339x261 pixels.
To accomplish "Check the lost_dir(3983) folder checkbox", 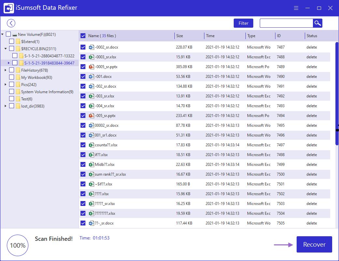I will (x=11, y=106).
